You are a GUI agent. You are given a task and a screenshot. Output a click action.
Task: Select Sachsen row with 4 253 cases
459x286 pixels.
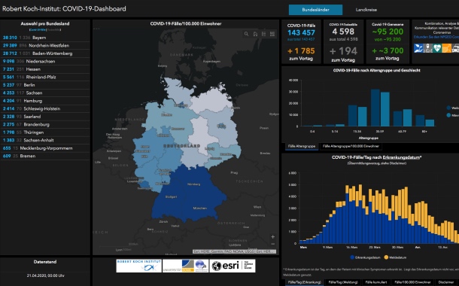coord(45,93)
